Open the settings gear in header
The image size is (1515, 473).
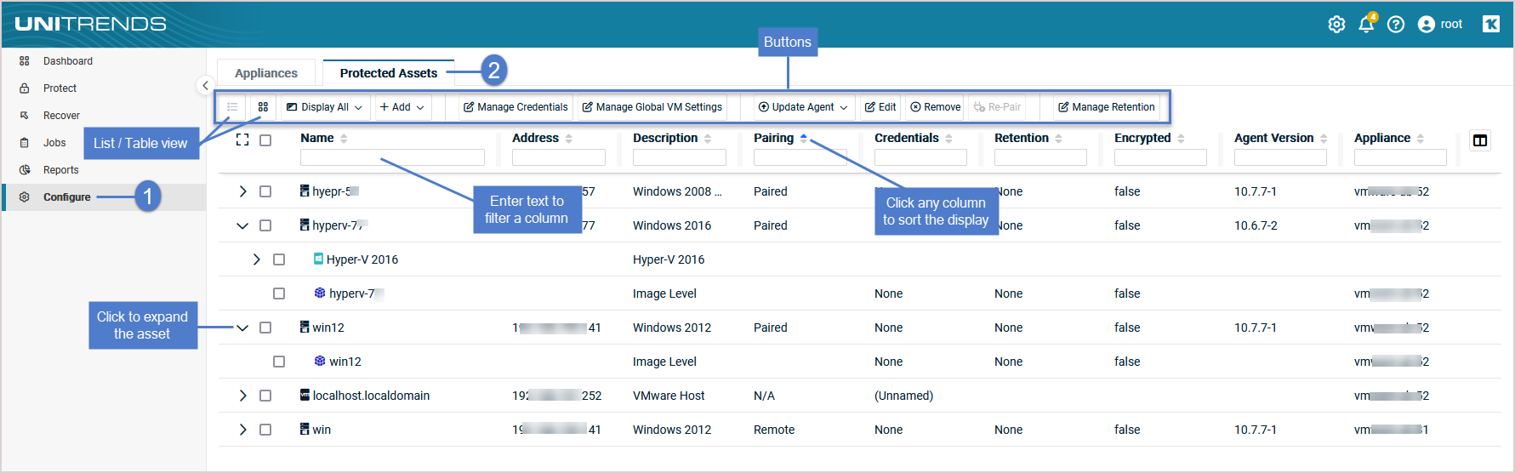coord(1336,25)
